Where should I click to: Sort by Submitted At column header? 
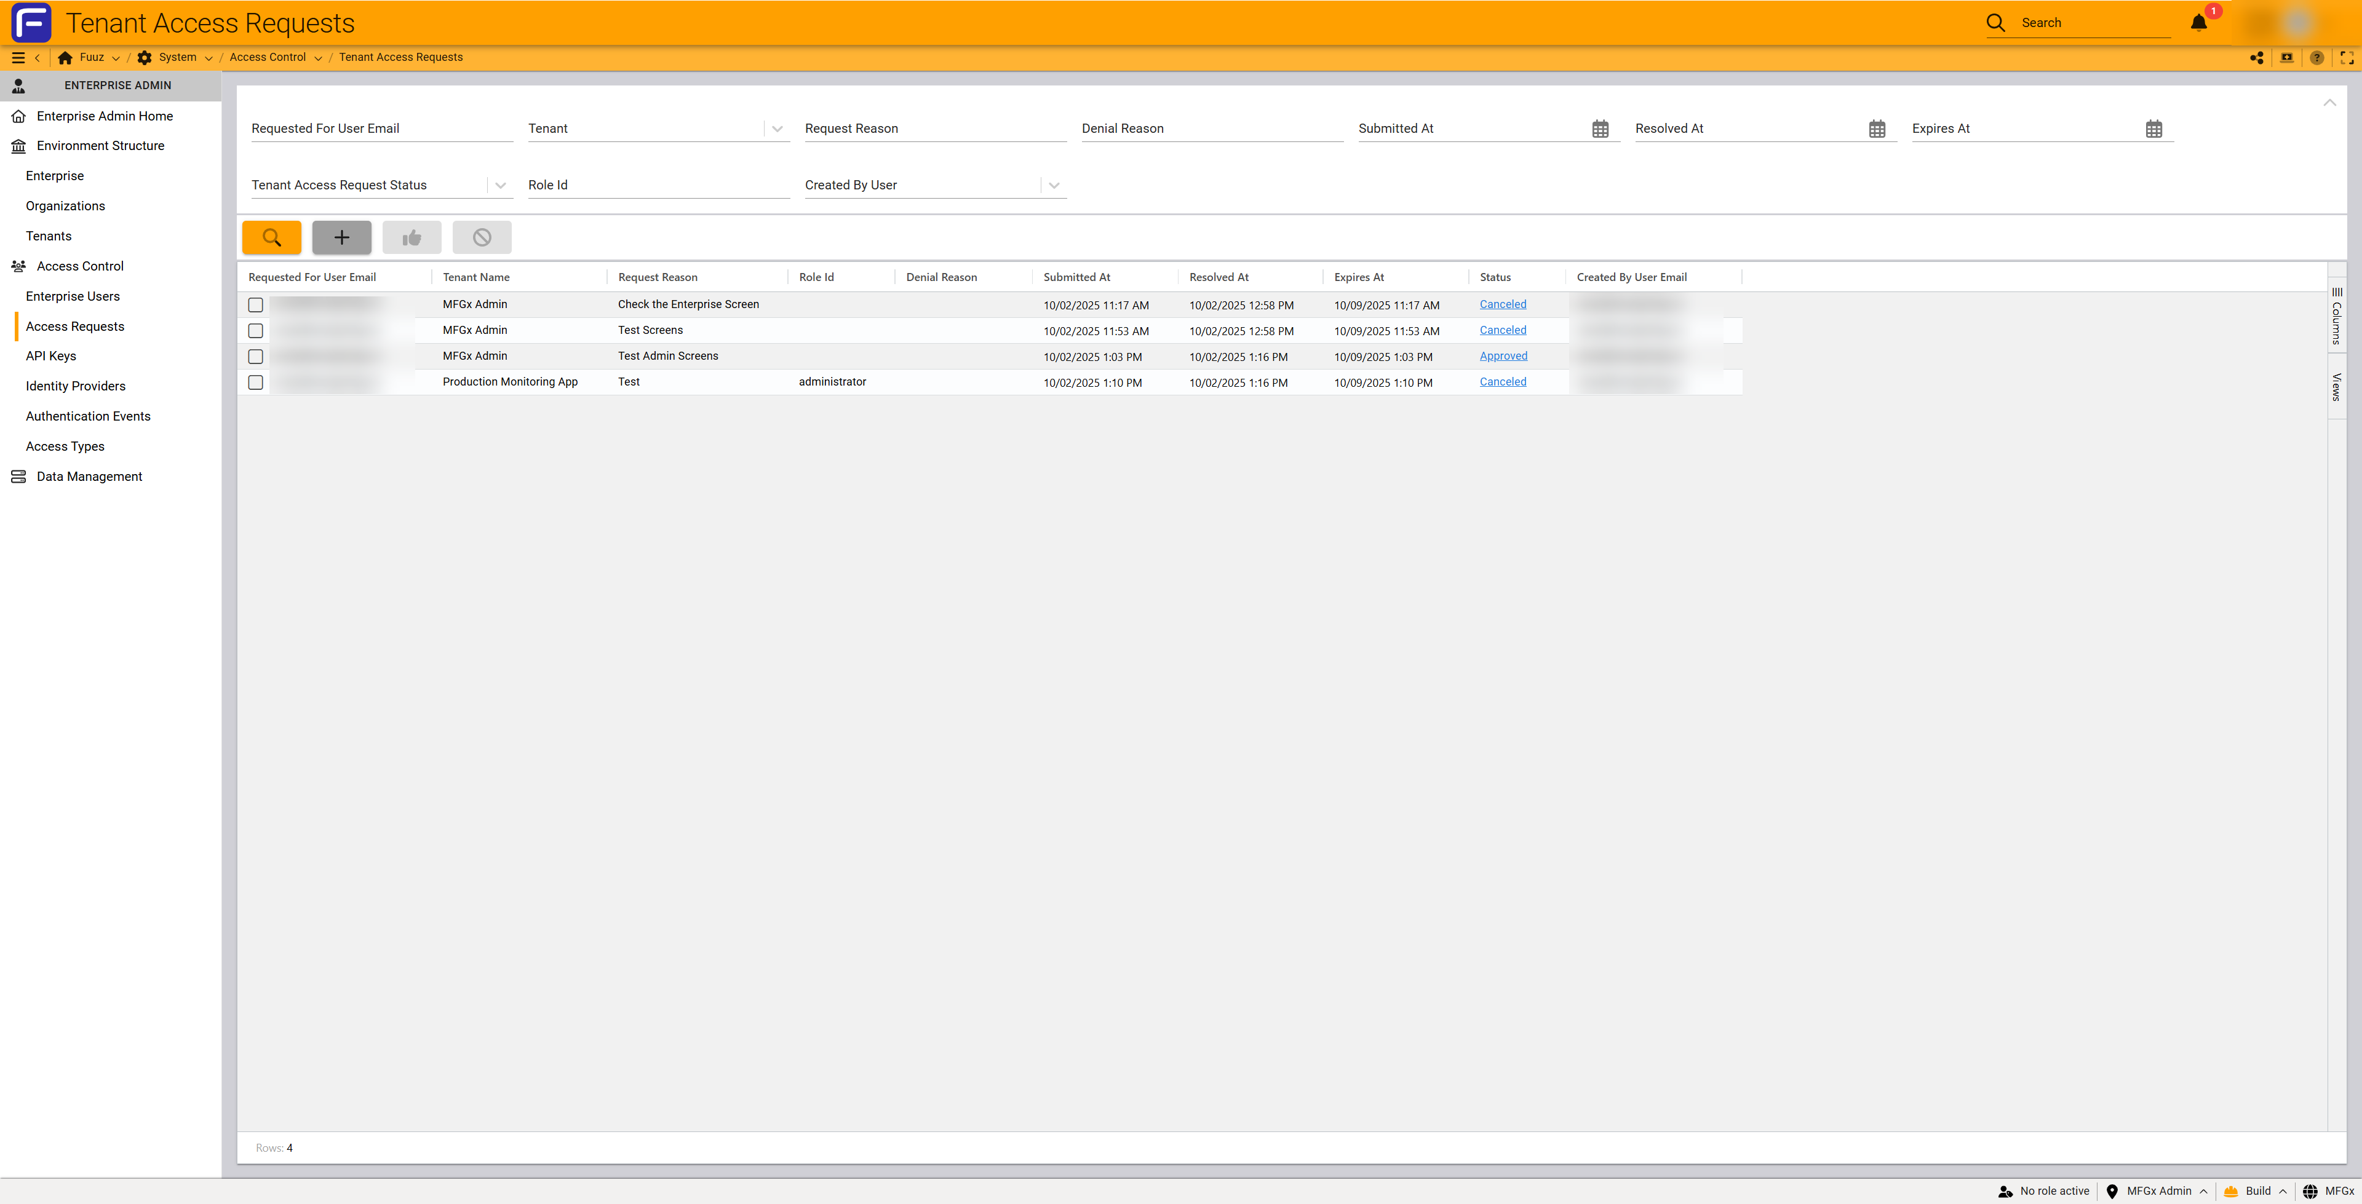coord(1076,277)
